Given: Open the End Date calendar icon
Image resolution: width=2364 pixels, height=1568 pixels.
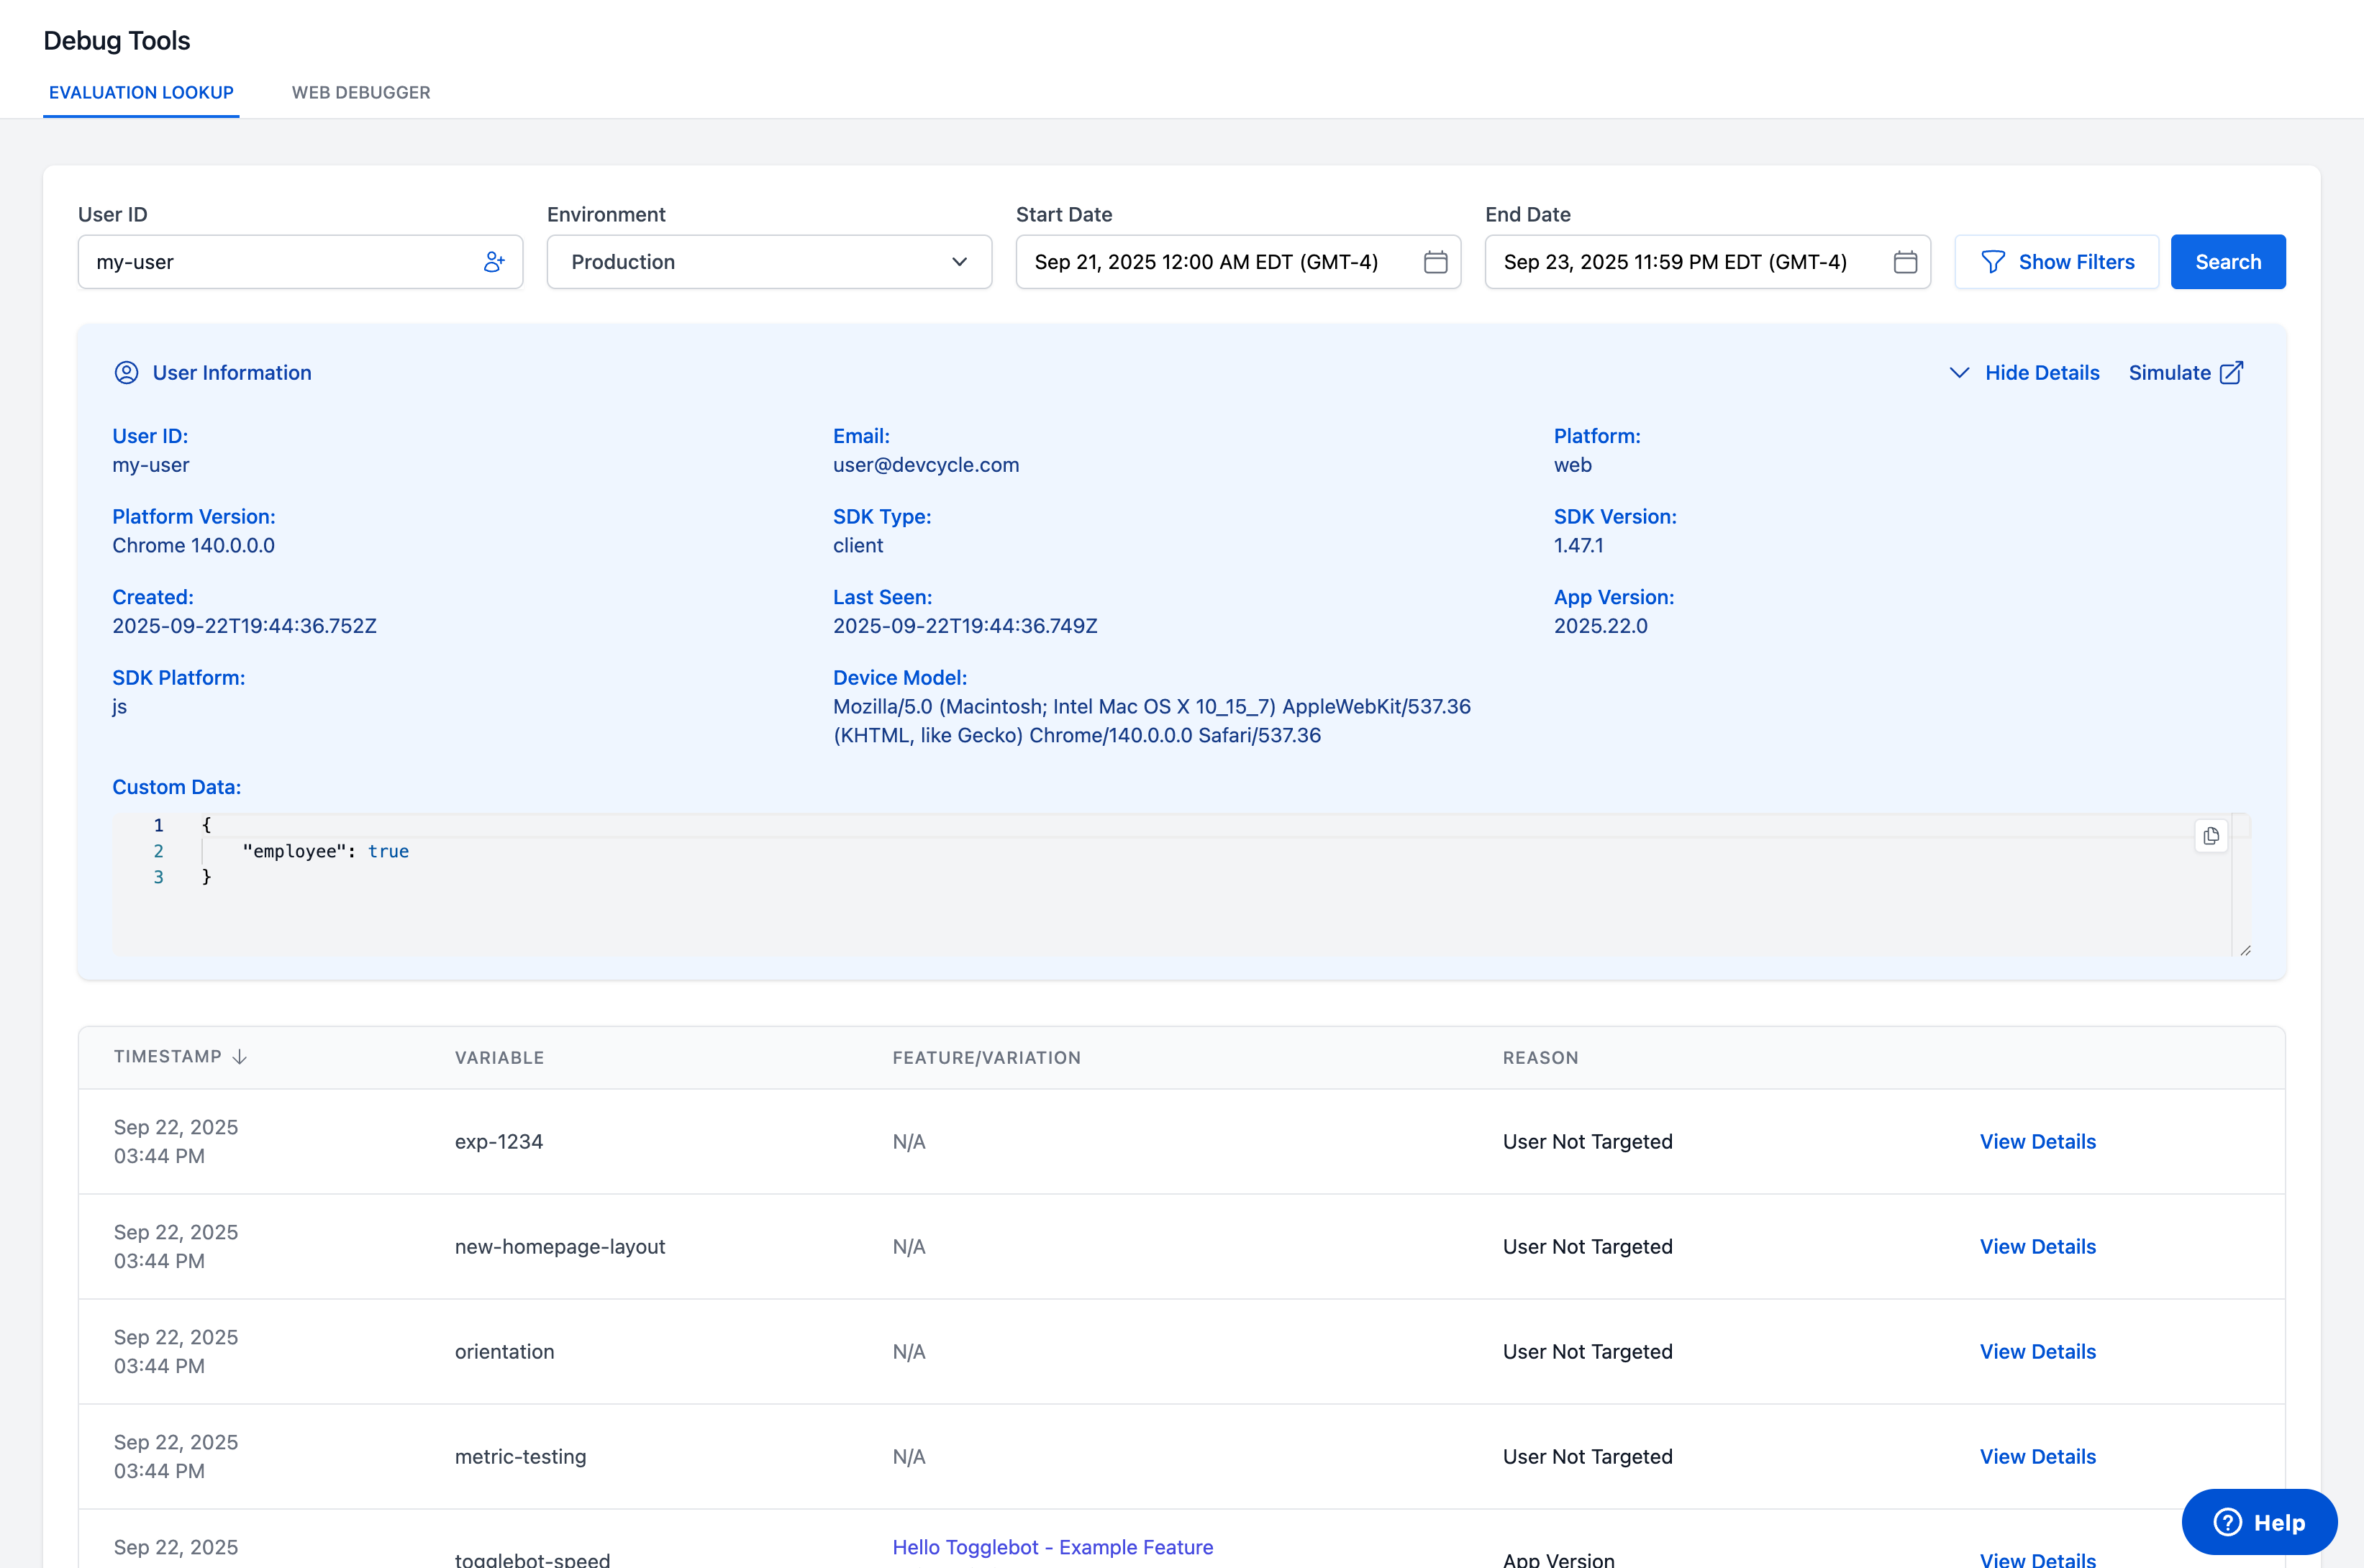Looking at the screenshot, I should tap(1904, 261).
